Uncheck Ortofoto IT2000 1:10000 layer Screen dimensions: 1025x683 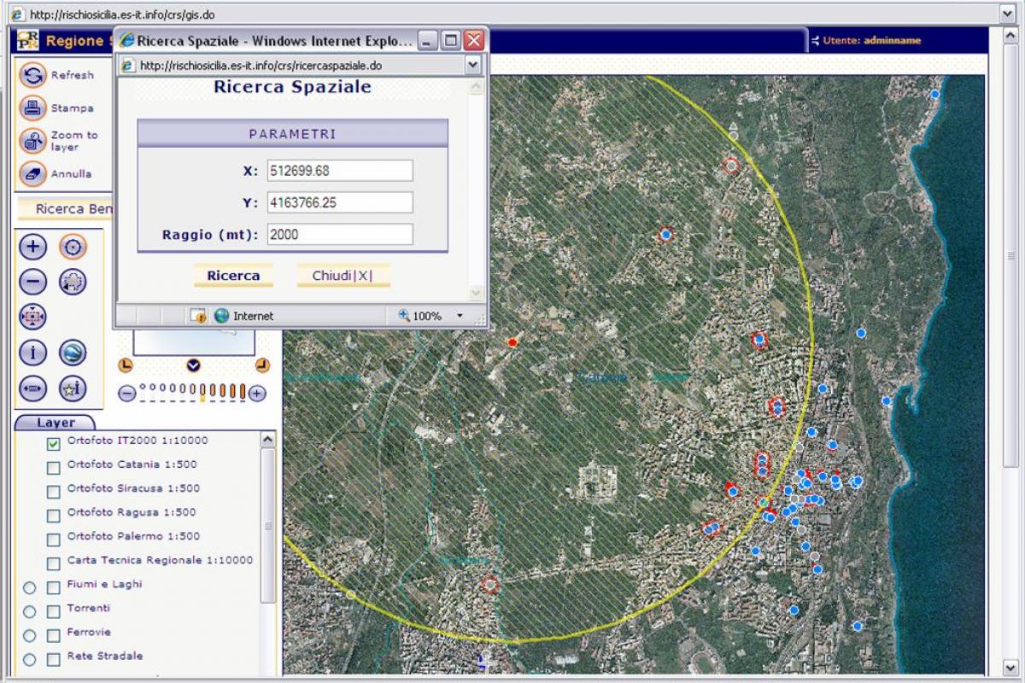point(53,444)
